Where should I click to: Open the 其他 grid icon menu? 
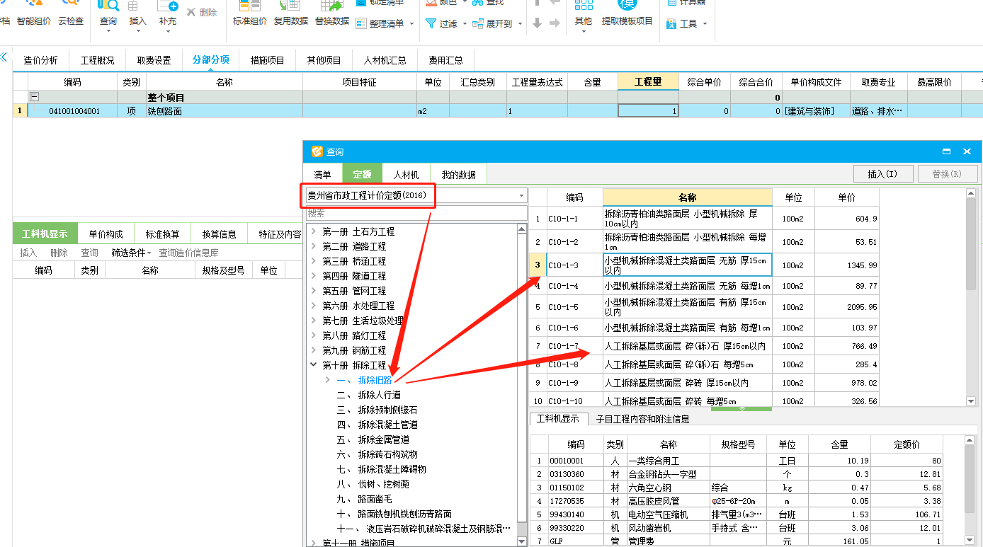click(x=584, y=6)
